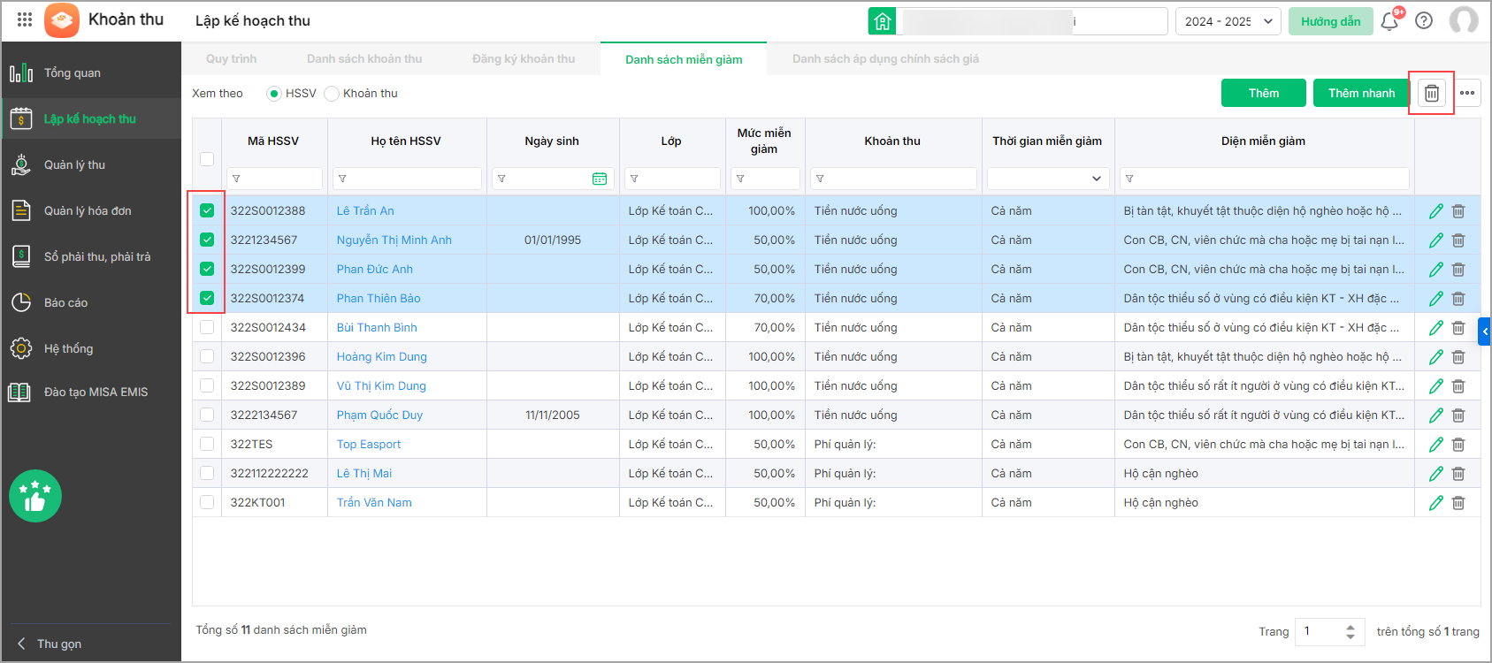Viewport: 1492px width, 663px height.
Task: Open calendar picker in Ngày sinh filter
Action: click(x=599, y=179)
